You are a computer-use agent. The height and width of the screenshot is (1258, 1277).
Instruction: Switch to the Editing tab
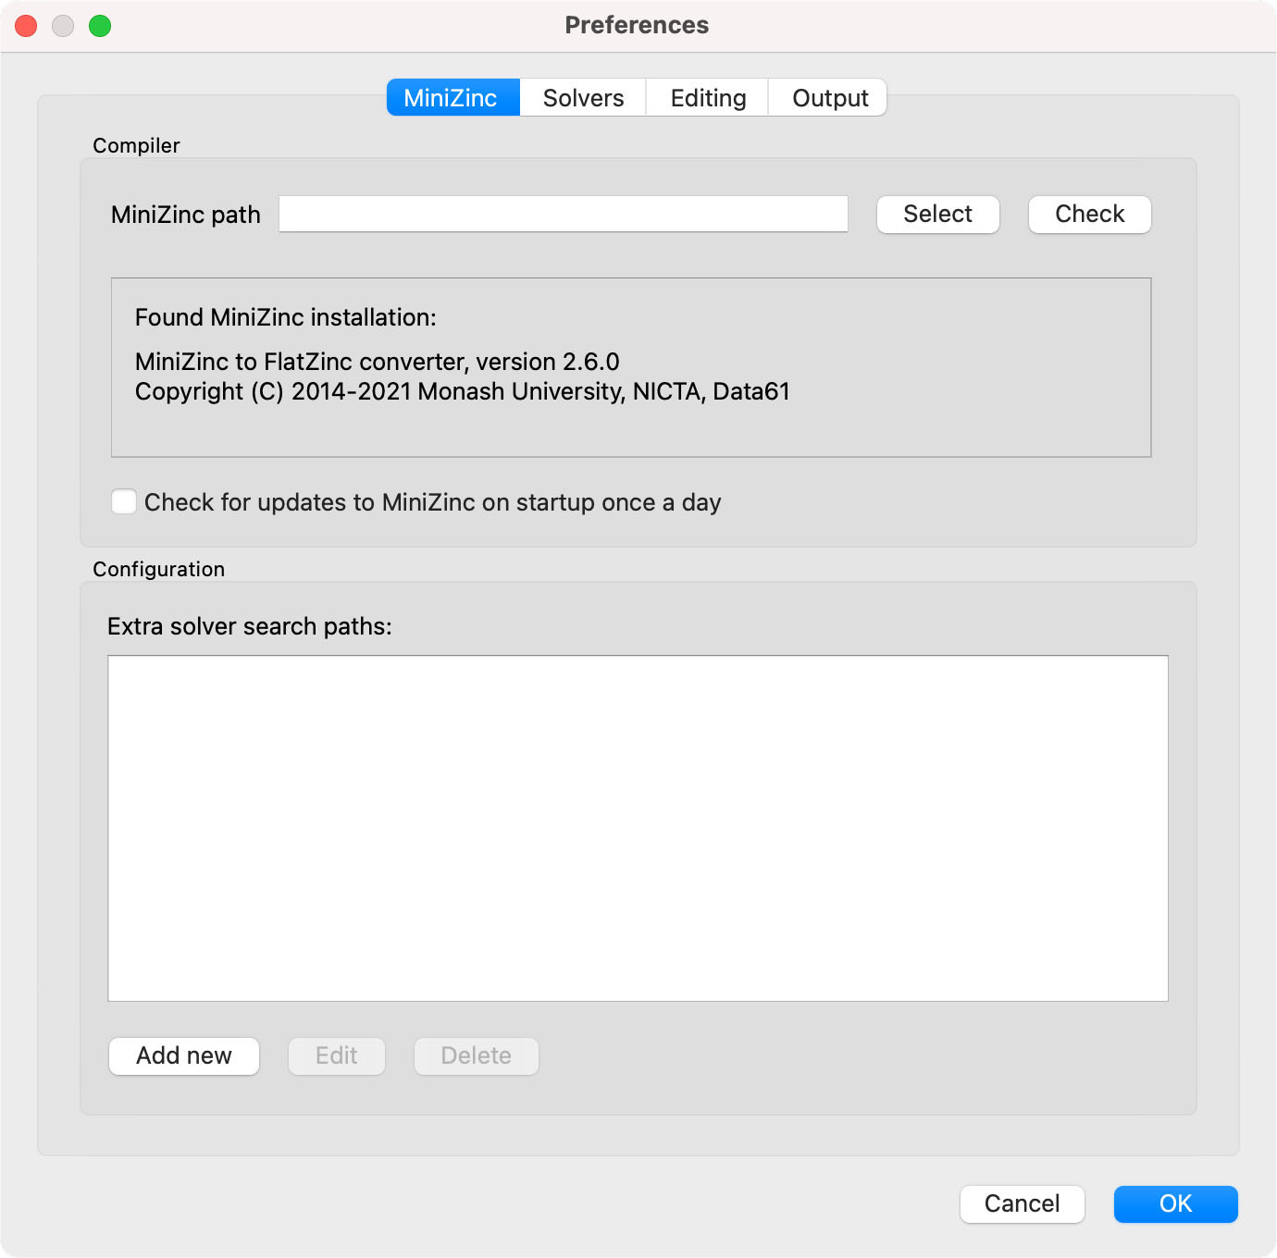tap(708, 97)
